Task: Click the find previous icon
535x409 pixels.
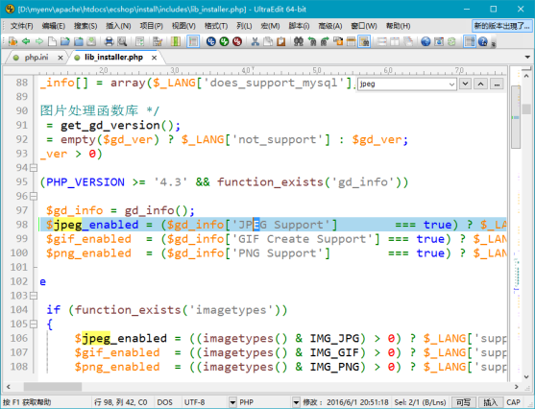Action: click(312, 41)
